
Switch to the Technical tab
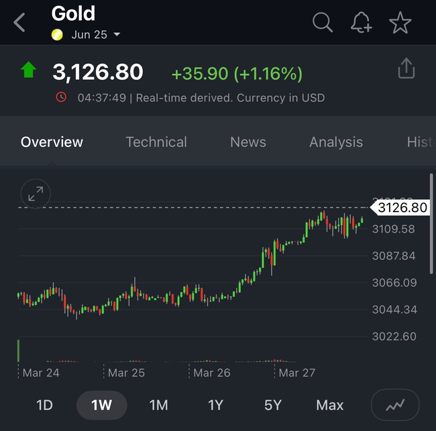(156, 142)
